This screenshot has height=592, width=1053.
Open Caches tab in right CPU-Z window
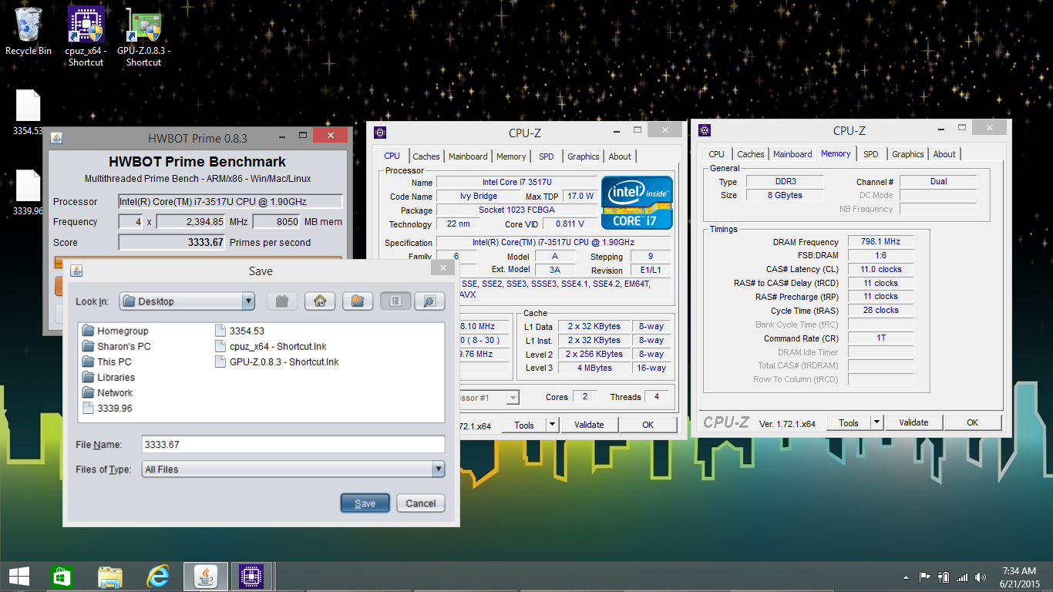[x=750, y=154]
